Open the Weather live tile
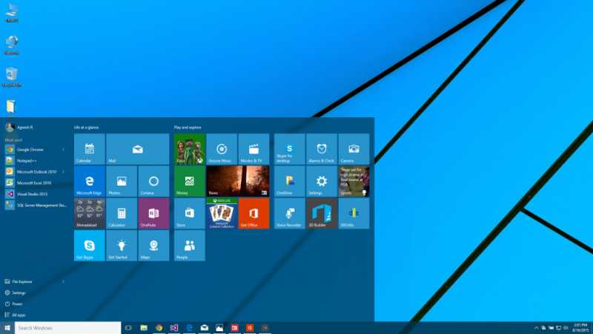593x334 pixels. [89, 213]
